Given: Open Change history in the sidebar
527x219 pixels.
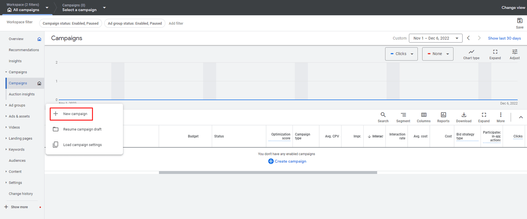Looking at the screenshot, I should coord(21,194).
